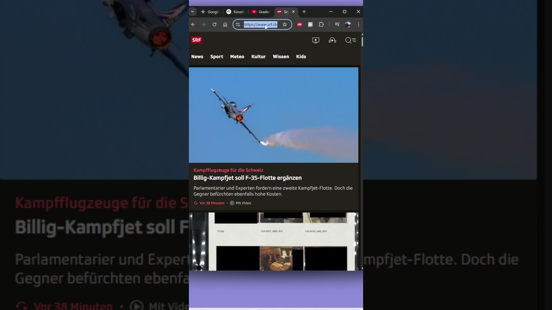
Task: Open the Kultur section
Action: tap(258, 56)
